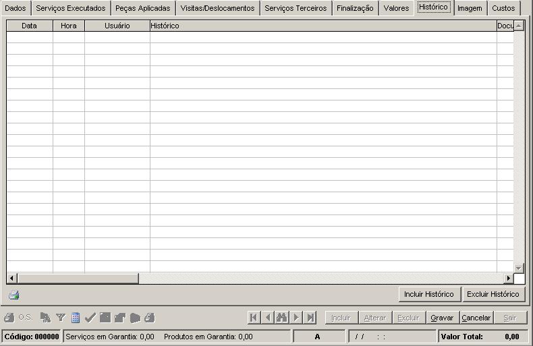This screenshot has width=533, height=346.
Task: Click the Incluir Histórico button
Action: tap(429, 294)
